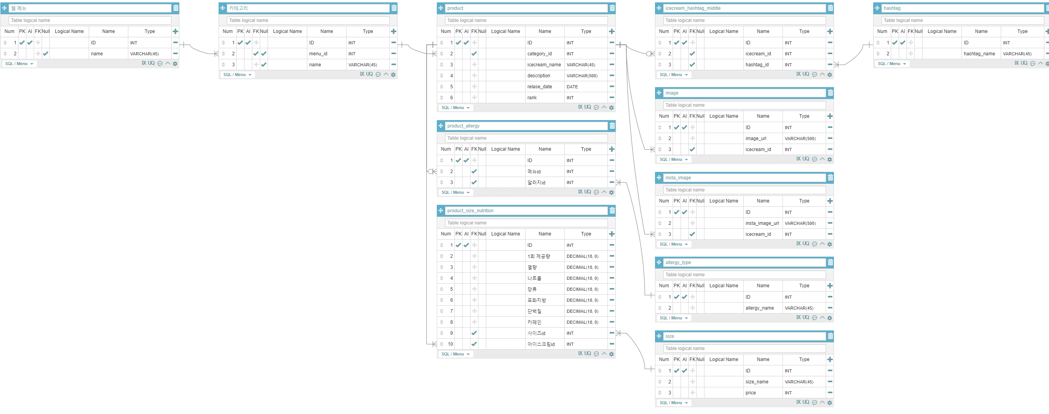This screenshot has width=1049, height=414.
Task: Click the IX button on the size table
Action: [x=799, y=402]
